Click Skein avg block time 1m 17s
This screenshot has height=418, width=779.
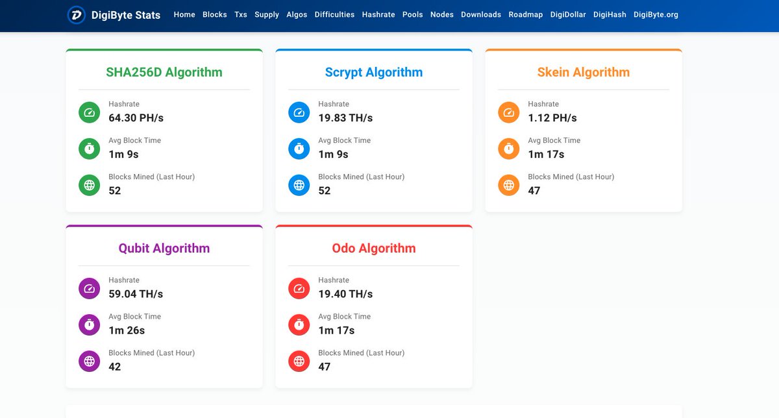[546, 154]
